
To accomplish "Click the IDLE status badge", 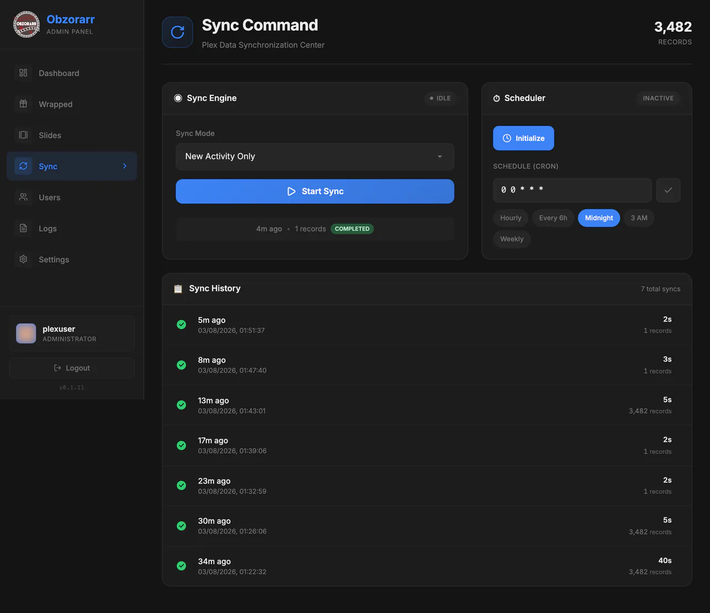I will (440, 98).
